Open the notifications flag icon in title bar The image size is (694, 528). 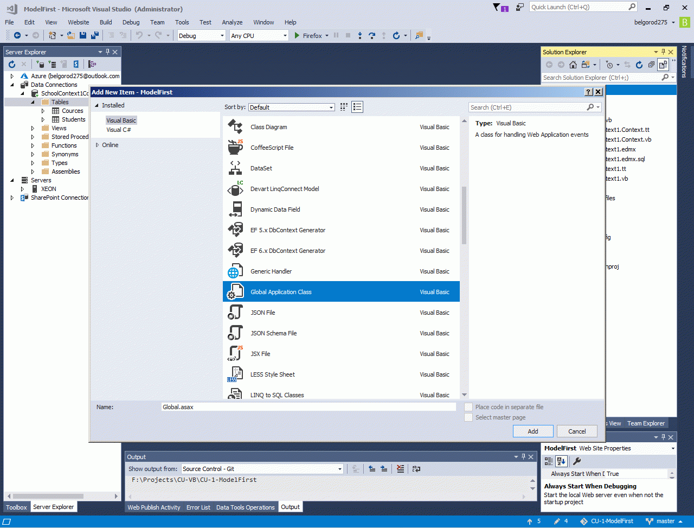pos(499,8)
